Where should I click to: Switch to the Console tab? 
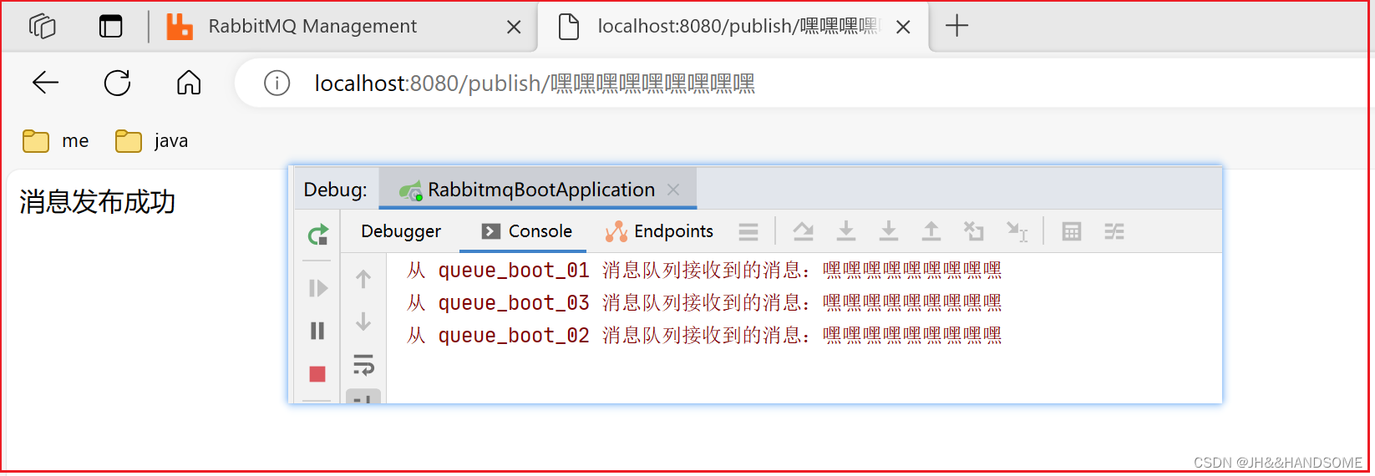tap(527, 231)
